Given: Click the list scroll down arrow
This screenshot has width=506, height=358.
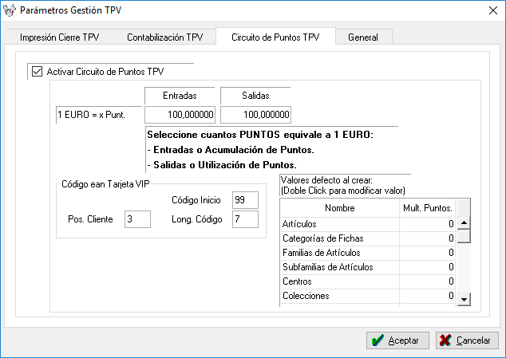Looking at the screenshot, I should (464, 299).
